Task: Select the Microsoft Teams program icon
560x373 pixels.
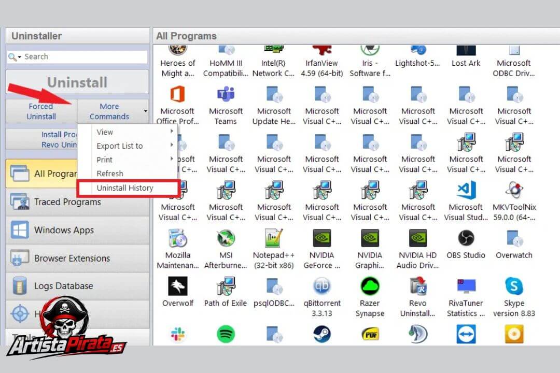Action: (226, 95)
